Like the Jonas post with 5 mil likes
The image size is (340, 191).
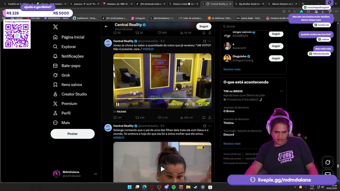coord(163,118)
